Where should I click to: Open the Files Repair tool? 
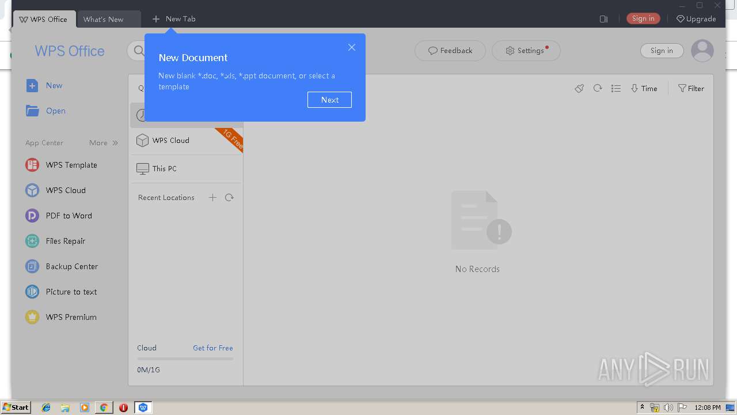(x=56, y=241)
